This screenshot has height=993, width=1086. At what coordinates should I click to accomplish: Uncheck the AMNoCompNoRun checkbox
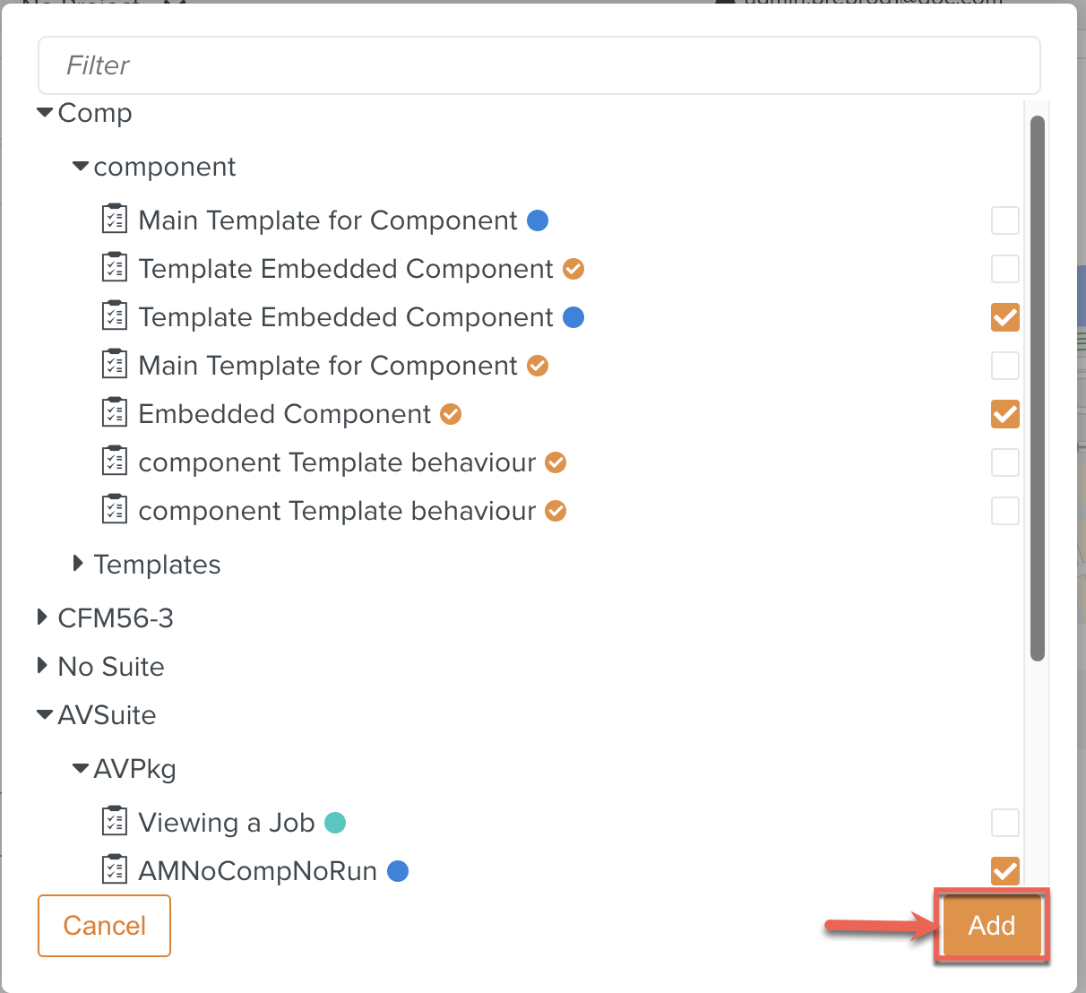(1004, 870)
